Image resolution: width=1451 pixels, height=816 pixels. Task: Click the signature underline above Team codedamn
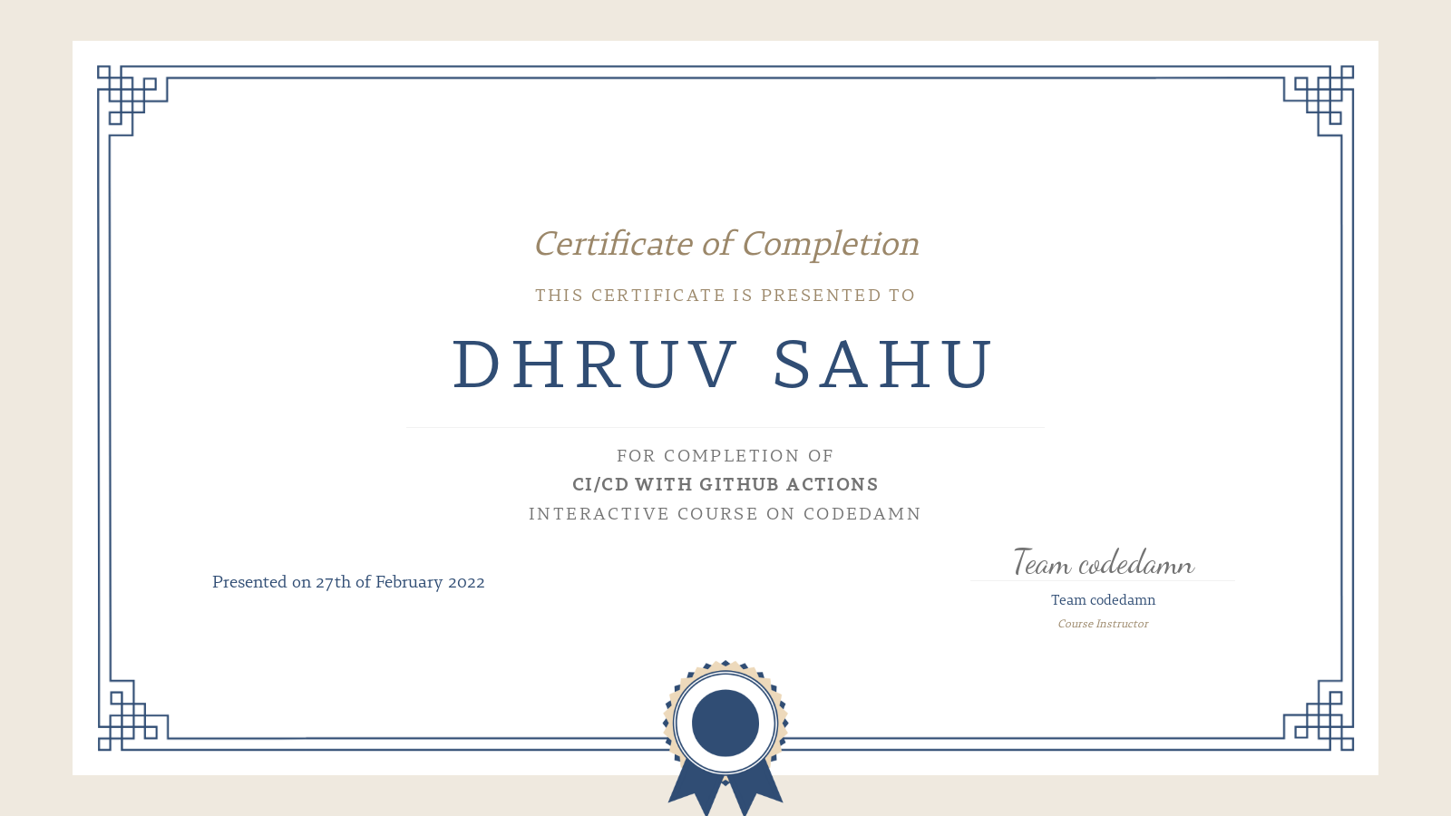(1103, 578)
